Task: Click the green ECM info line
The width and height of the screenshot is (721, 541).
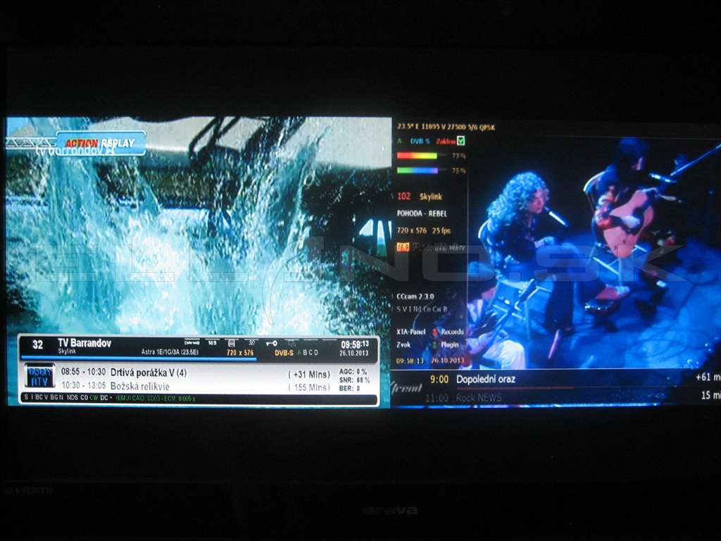Action: point(156,399)
